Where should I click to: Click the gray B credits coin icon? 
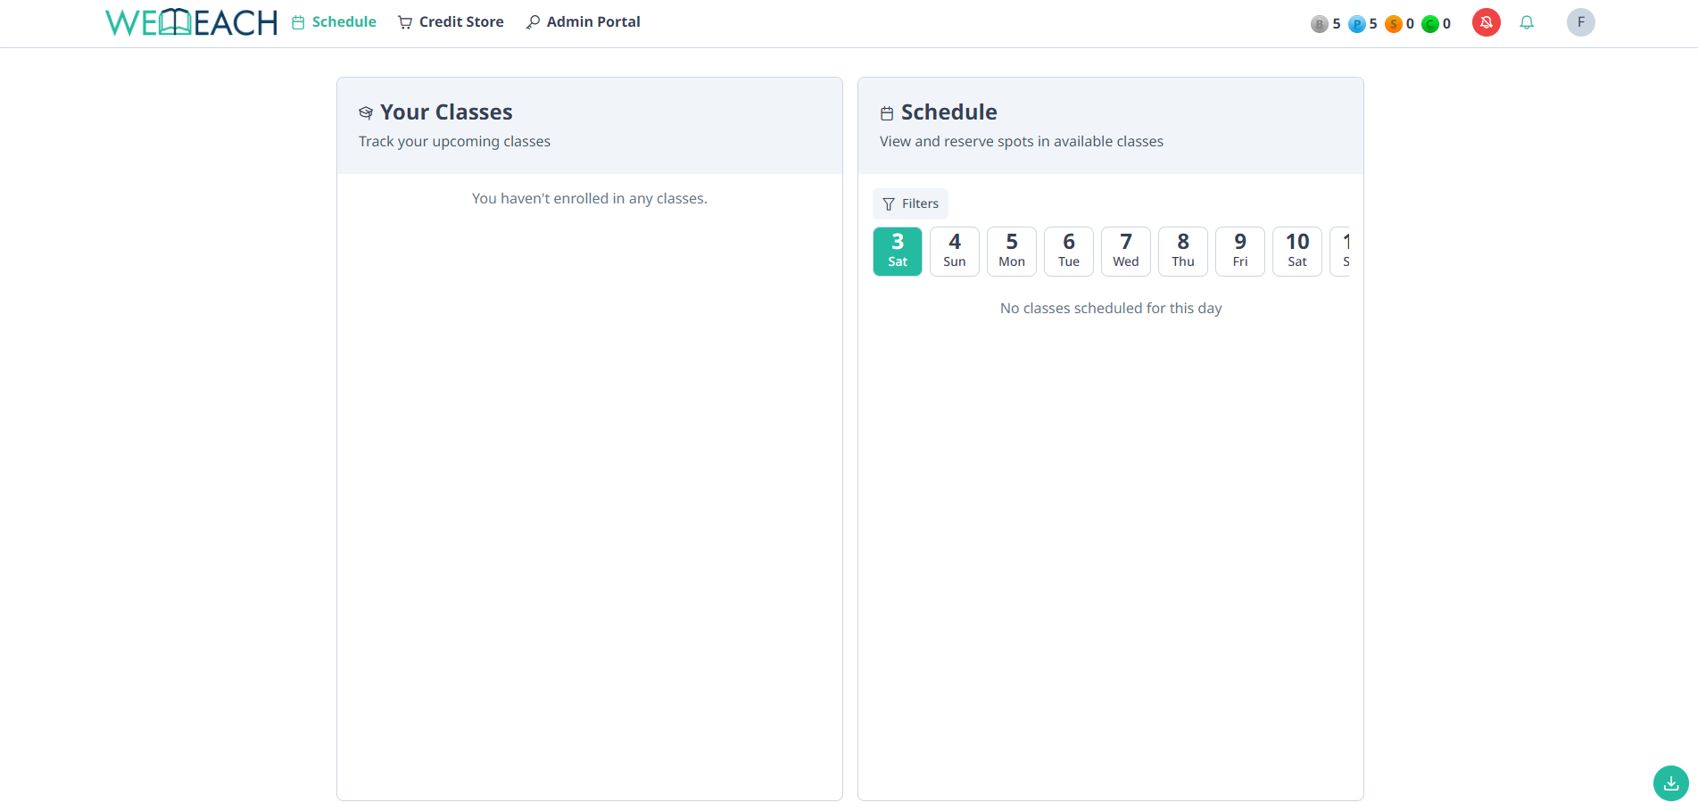[1319, 24]
